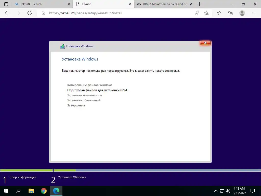Viewport: 261px width, 196px height.
Task: Close the Okna8 tab
Action: (x=130, y=4)
